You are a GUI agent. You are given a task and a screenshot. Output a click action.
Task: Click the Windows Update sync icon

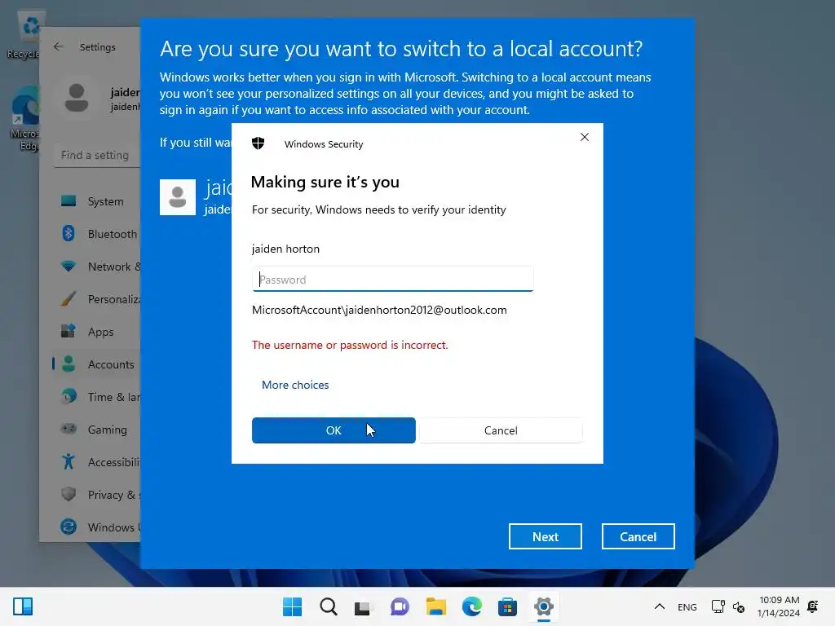tap(68, 527)
